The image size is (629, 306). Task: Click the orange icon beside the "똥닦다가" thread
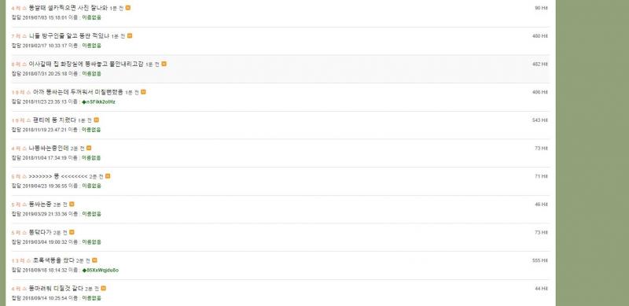pyautogui.click(x=72, y=232)
